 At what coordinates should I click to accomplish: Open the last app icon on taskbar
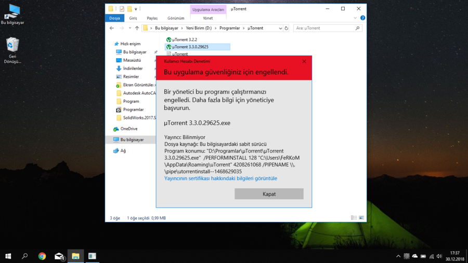(92, 256)
